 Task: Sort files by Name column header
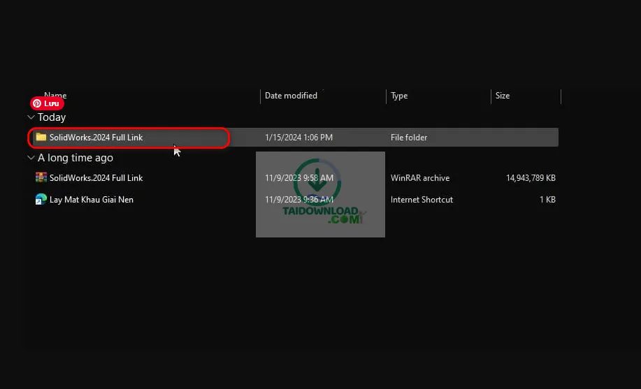point(56,96)
